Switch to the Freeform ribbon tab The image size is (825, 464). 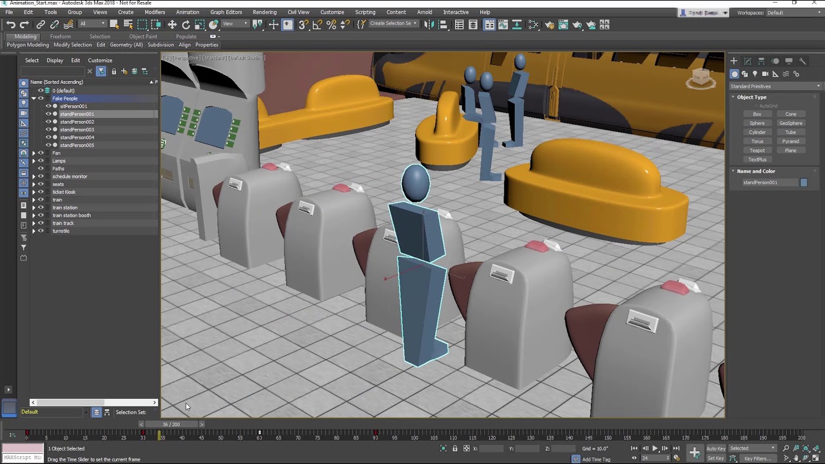pyautogui.click(x=60, y=37)
